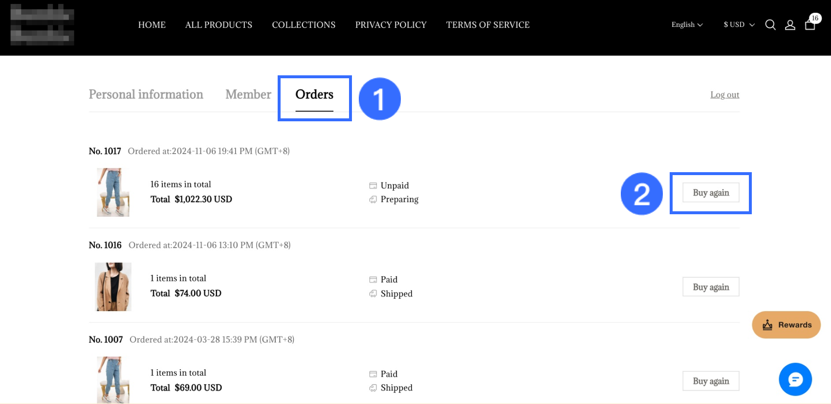Switch to the Personal information tab
Screen dimensions: 831x404
point(146,94)
